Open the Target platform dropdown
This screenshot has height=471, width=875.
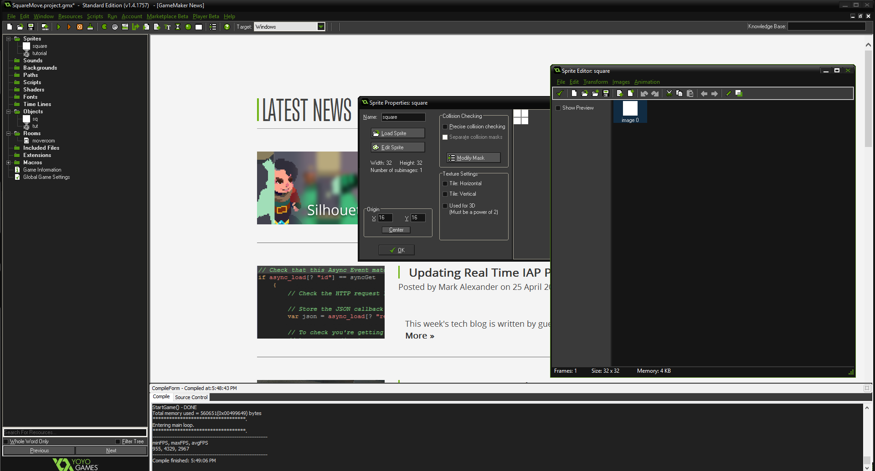pyautogui.click(x=321, y=26)
